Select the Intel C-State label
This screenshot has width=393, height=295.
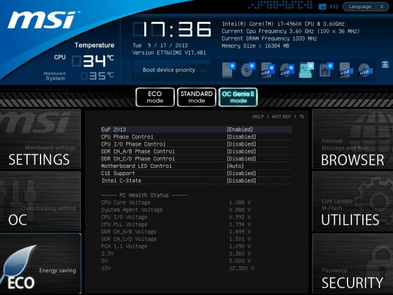[121, 180]
